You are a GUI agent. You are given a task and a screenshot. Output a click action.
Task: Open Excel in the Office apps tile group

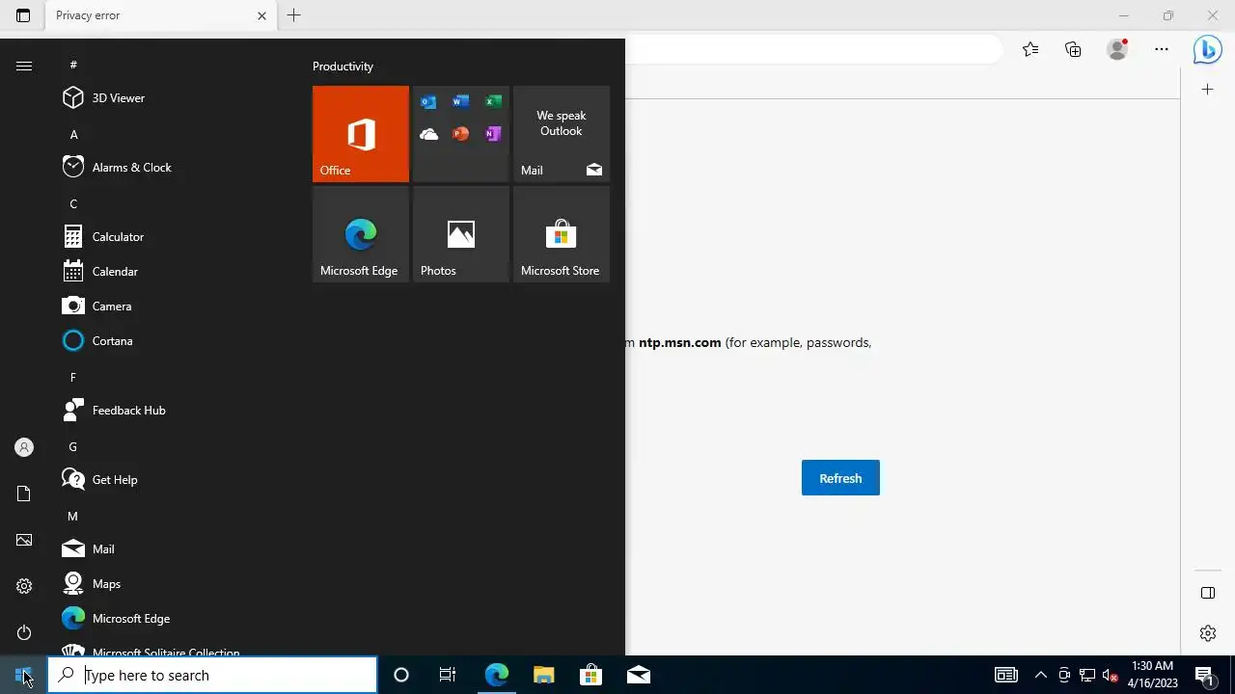493,102
